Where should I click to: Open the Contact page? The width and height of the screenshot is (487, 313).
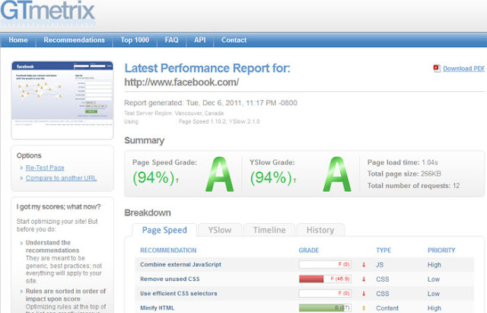pyautogui.click(x=234, y=40)
